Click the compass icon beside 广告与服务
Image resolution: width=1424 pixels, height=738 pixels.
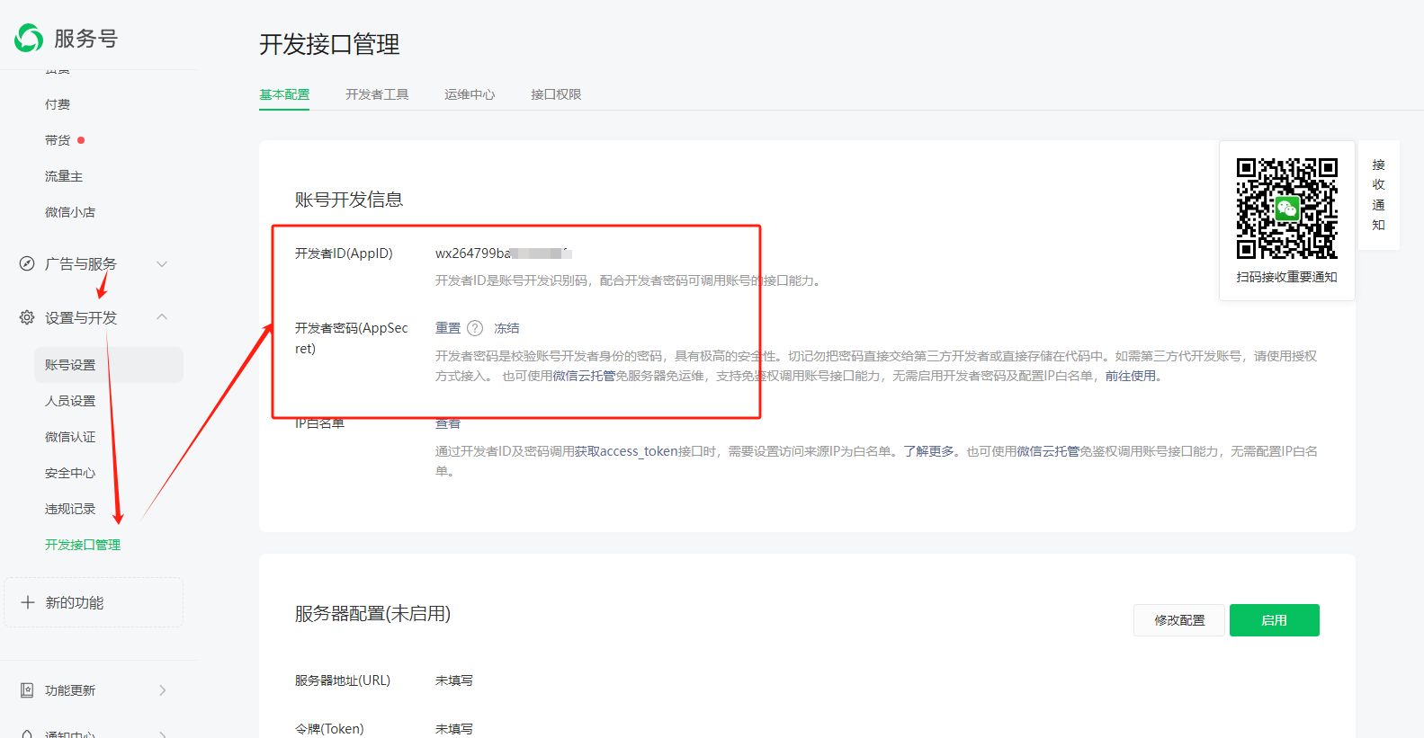[x=27, y=263]
